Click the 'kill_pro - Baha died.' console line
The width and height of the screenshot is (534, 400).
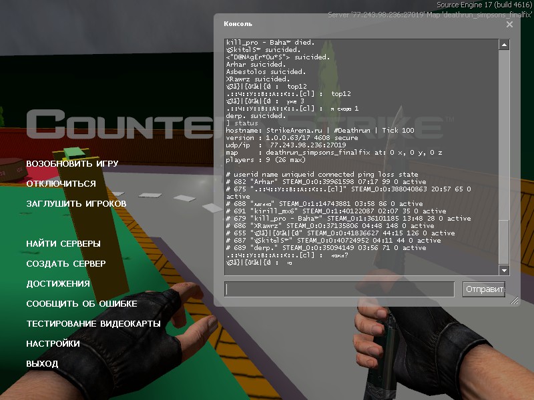270,43
